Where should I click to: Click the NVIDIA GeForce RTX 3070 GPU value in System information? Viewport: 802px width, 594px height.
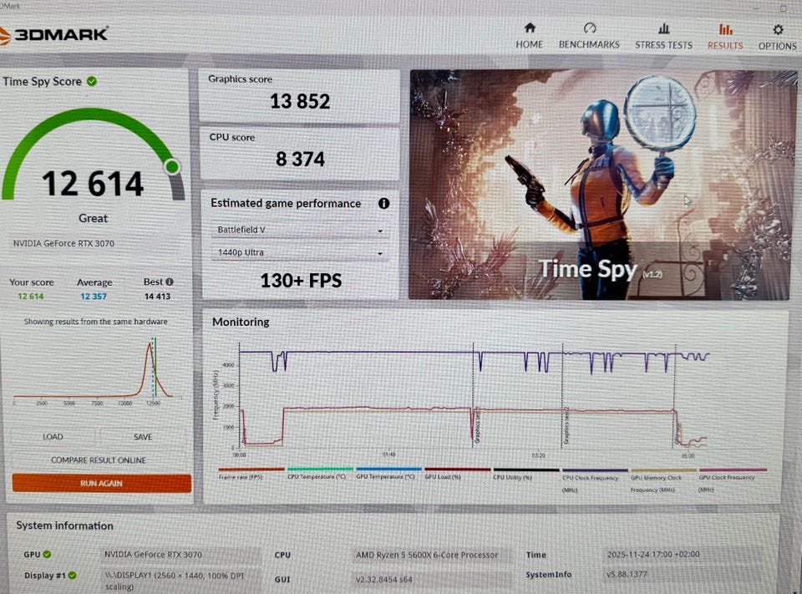[153, 554]
